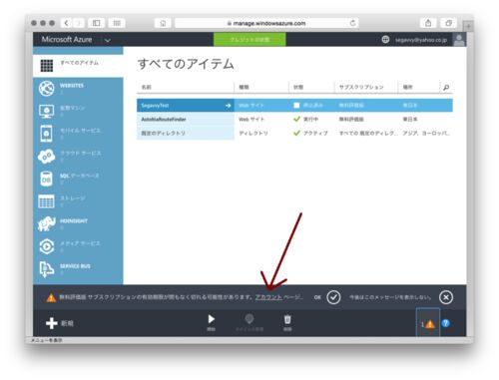
Task: Open the blue help question mark
Action: 446,323
